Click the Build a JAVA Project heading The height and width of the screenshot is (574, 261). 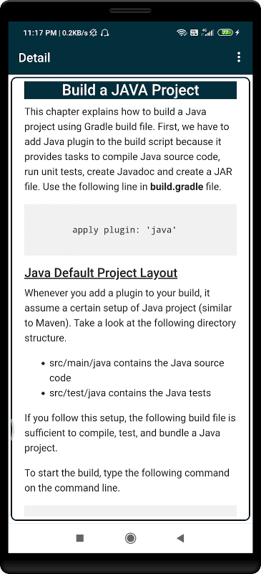point(130,90)
